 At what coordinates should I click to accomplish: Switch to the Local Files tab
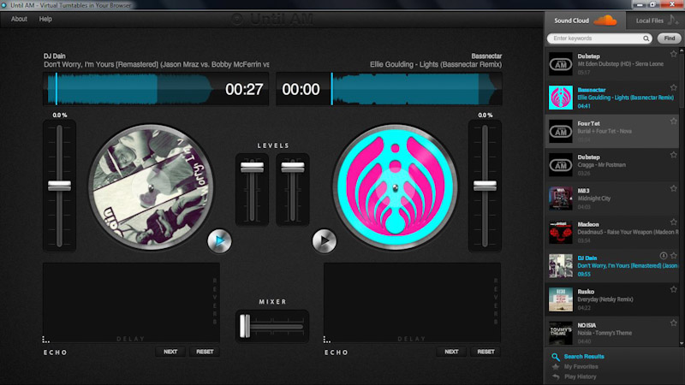(655, 21)
